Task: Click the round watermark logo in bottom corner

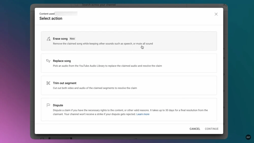Action: (248, 137)
